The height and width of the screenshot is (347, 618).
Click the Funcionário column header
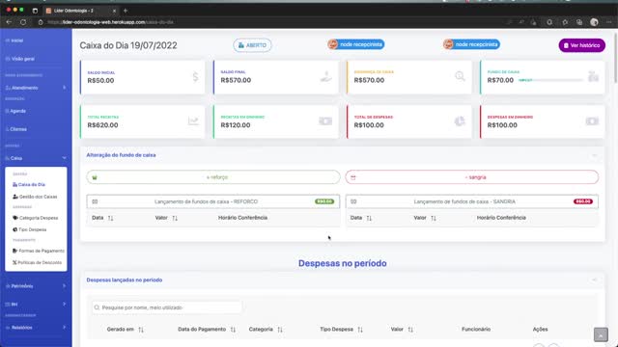(476, 329)
